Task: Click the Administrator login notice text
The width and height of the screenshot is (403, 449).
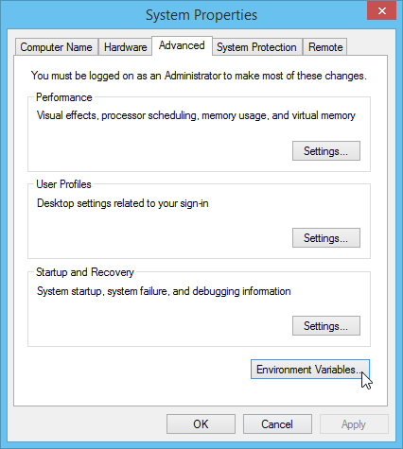Action: click(199, 76)
